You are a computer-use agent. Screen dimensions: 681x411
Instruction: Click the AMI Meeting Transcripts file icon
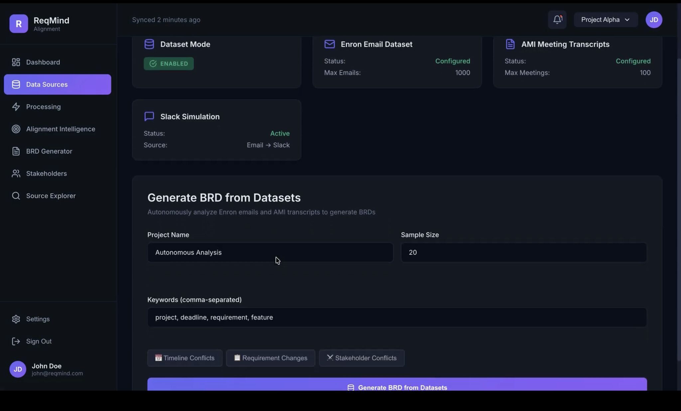coord(510,44)
